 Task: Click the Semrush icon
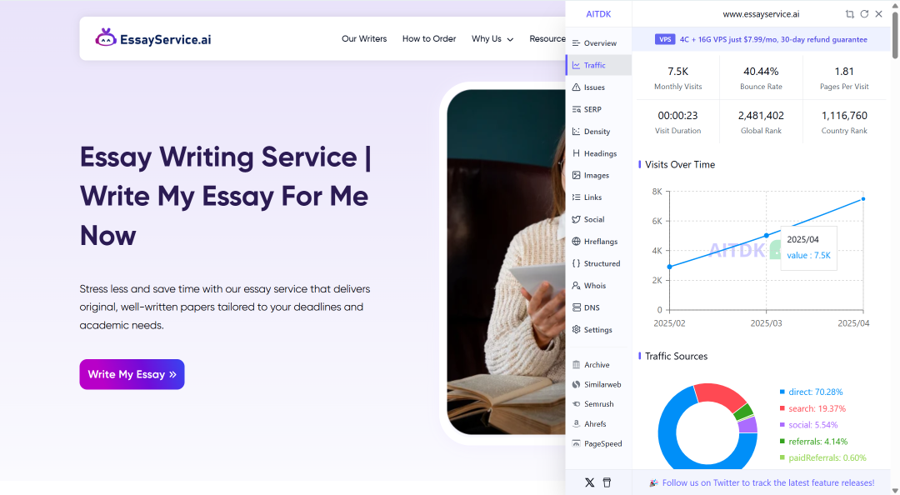(577, 404)
